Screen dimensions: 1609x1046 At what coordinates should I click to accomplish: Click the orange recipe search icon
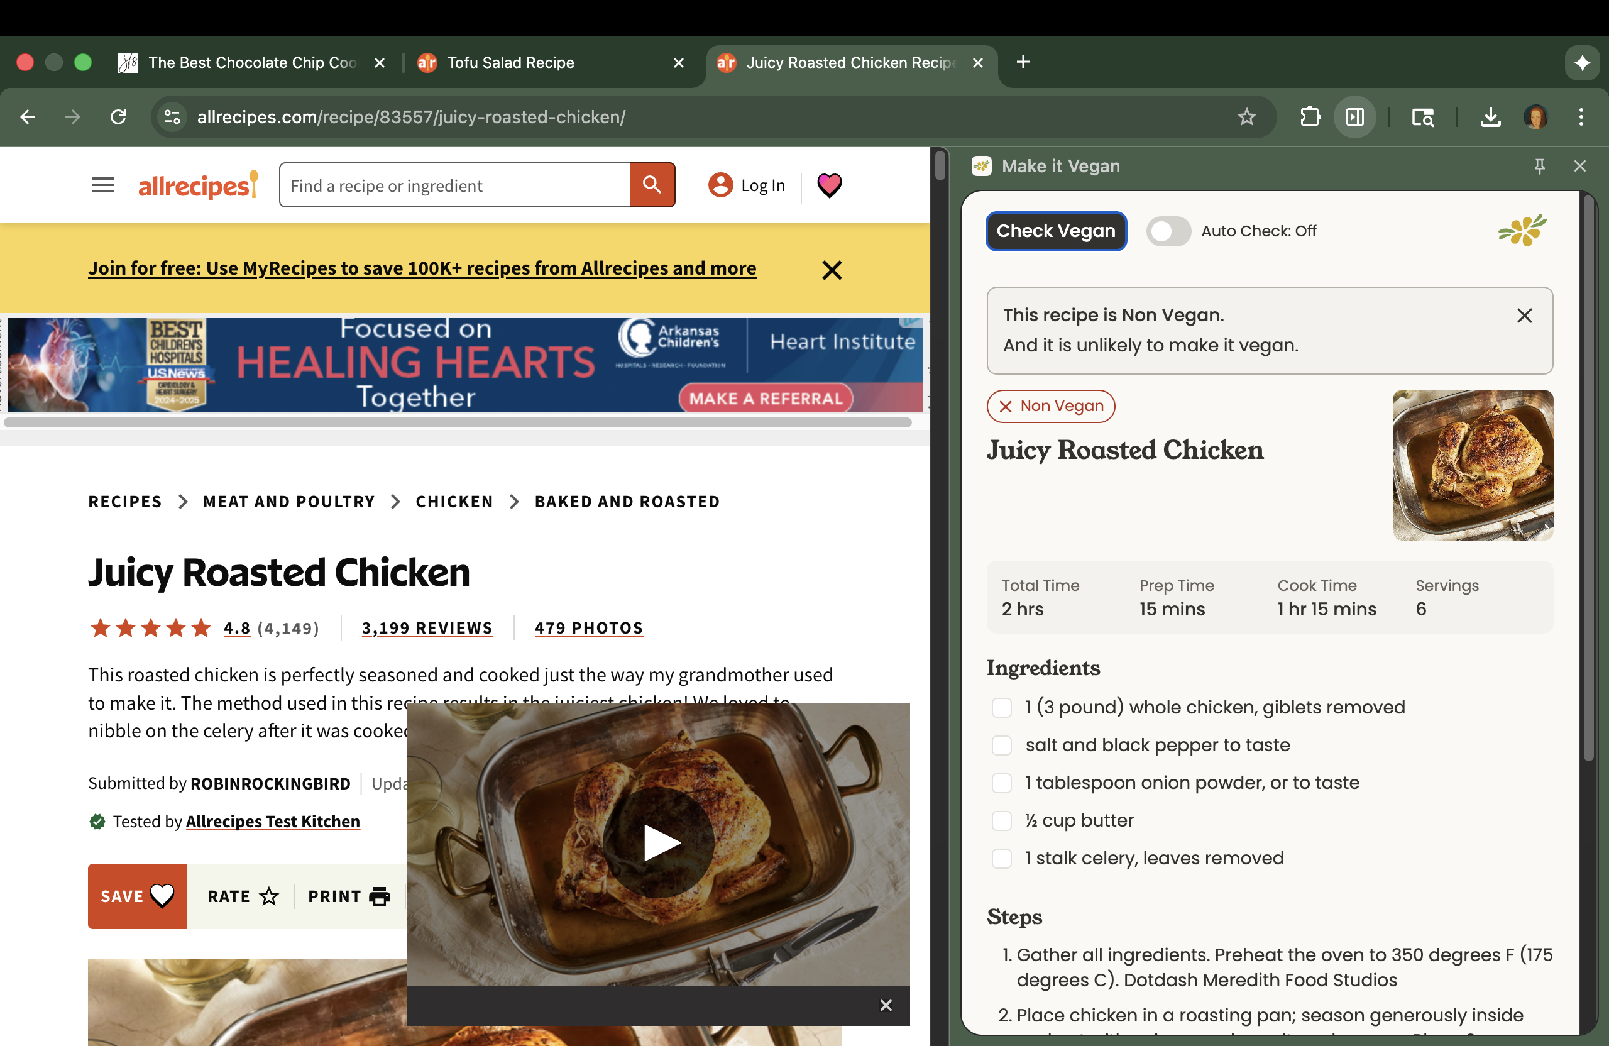652,185
